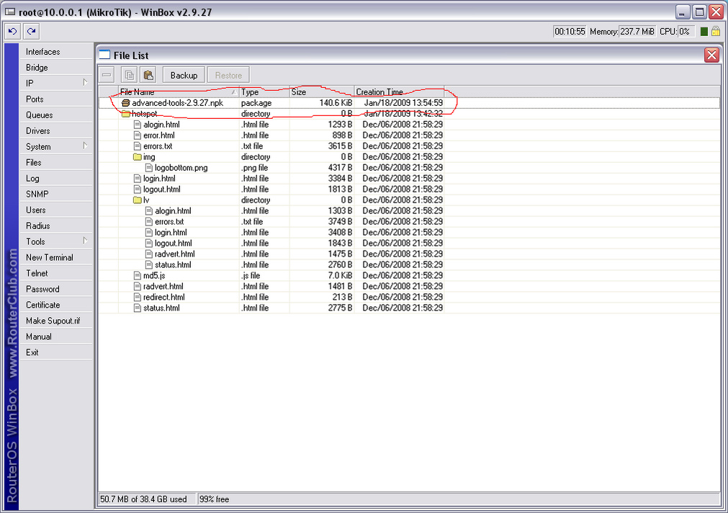728x513 pixels.
Task: Click the '50.7 MB of 38.4 GB used' status
Action: pos(147,499)
